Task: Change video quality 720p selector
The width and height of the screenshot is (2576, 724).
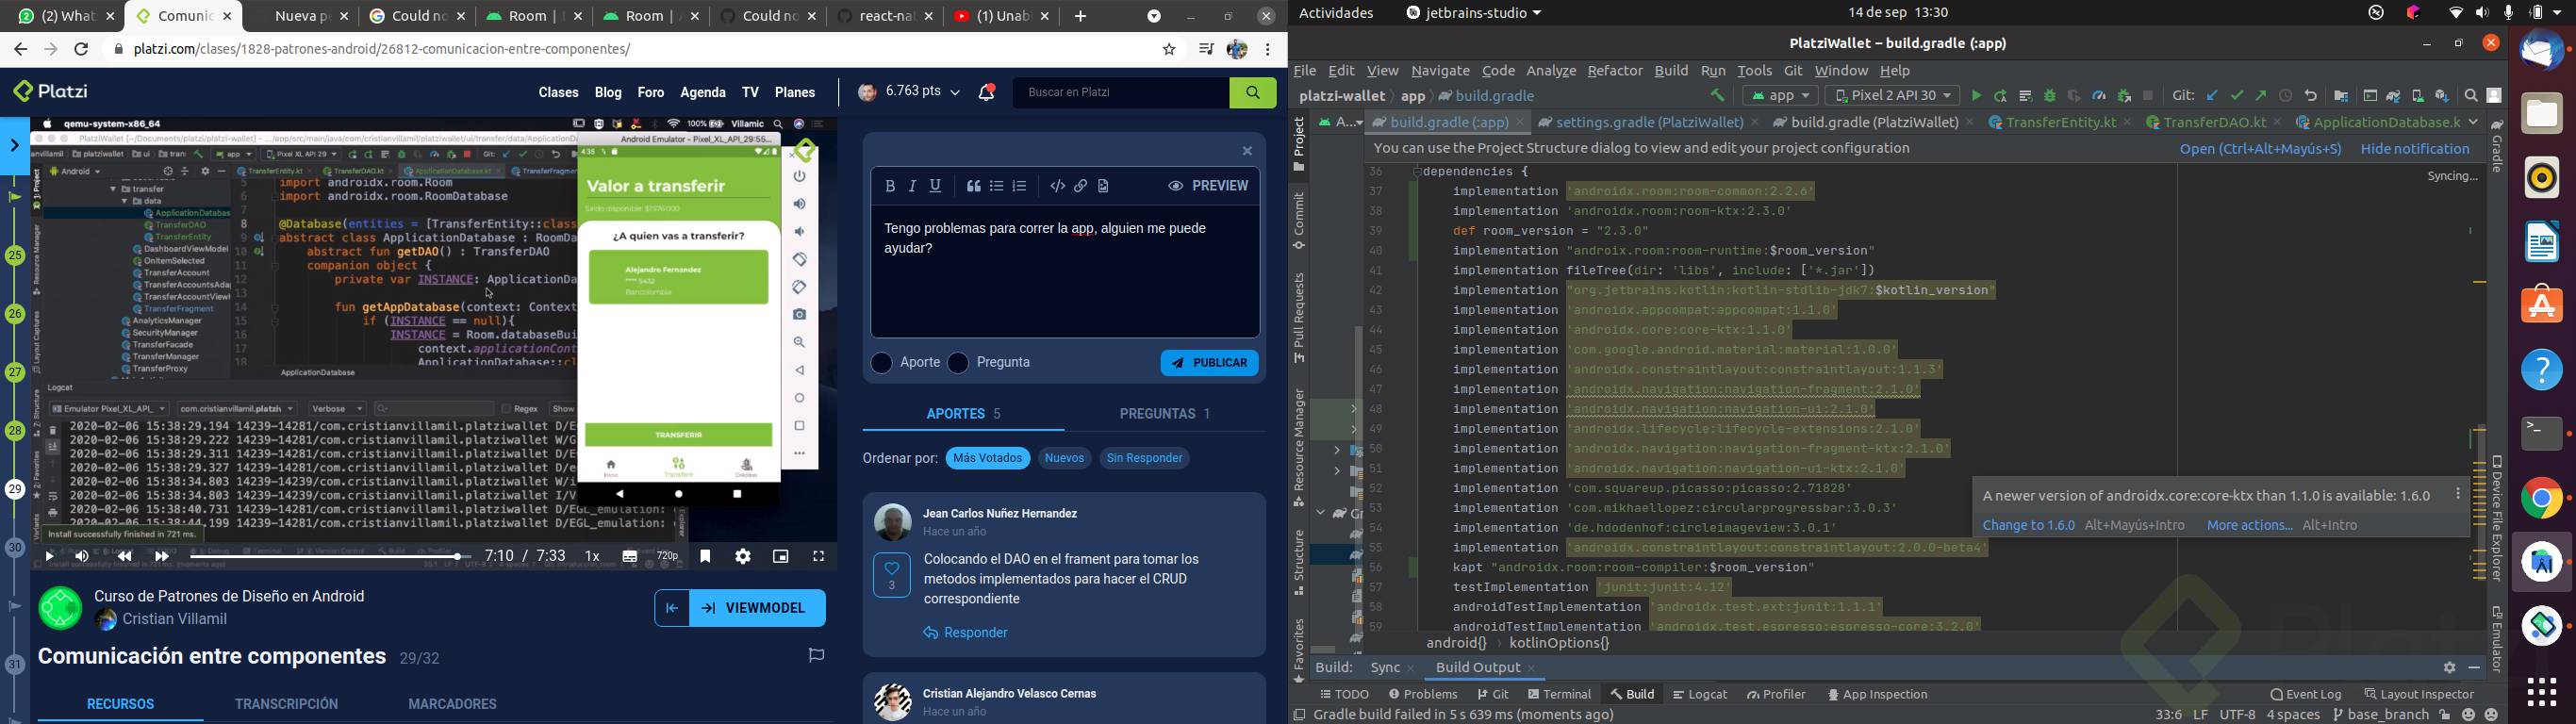Action: (668, 557)
